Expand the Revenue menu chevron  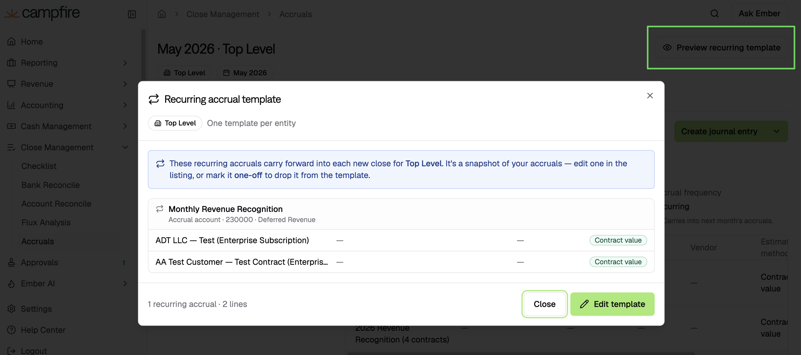125,84
